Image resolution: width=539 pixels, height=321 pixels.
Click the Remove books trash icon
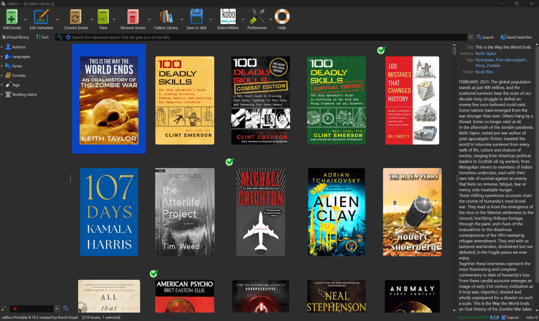[x=133, y=17]
